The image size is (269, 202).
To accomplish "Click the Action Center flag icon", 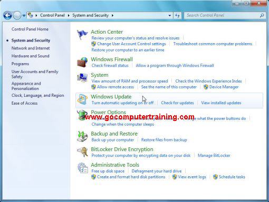I will click(82, 35).
